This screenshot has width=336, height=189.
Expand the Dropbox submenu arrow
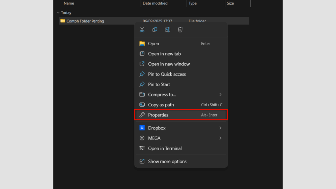[220, 128]
